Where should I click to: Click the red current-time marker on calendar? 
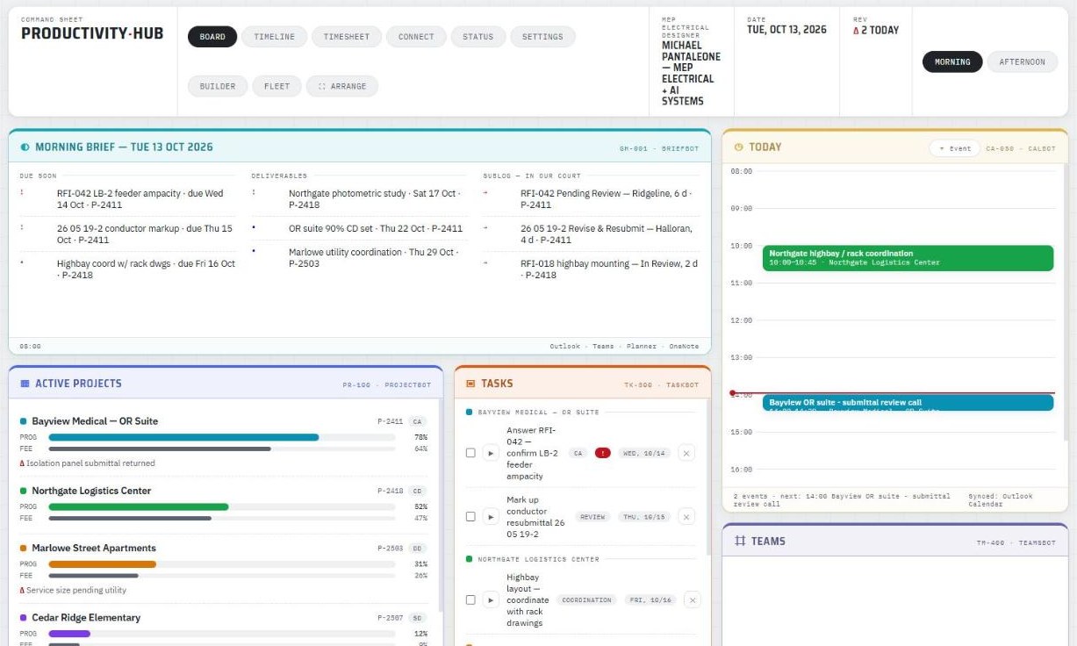[733, 393]
